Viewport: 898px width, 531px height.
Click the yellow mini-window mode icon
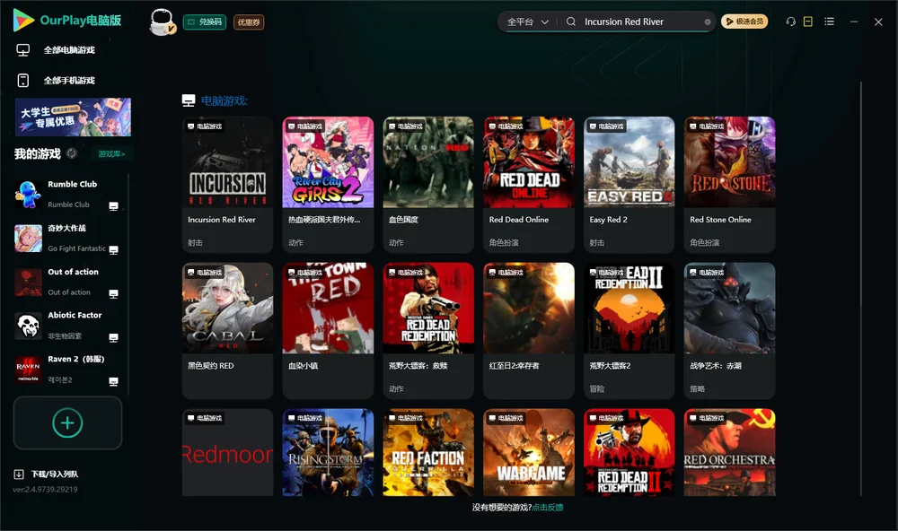pos(808,22)
